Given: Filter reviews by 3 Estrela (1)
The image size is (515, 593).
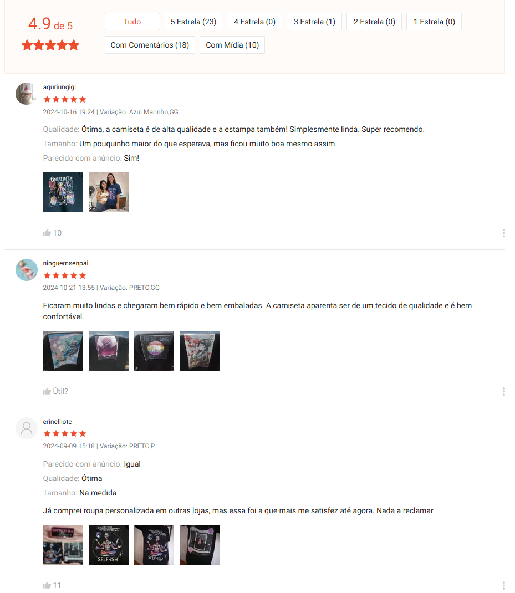Looking at the screenshot, I should (314, 22).
